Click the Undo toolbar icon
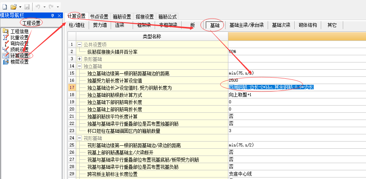Screen dimensions: 366x179 pos(38,7)
